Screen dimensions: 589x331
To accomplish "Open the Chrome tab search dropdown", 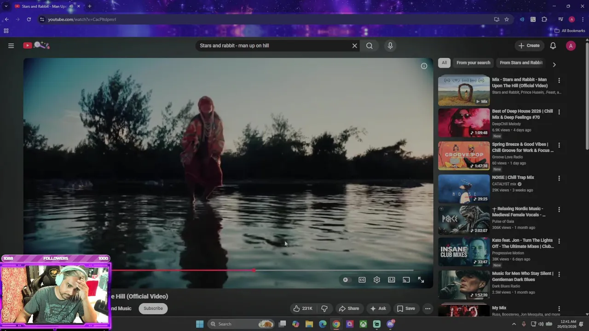I will point(6,6).
